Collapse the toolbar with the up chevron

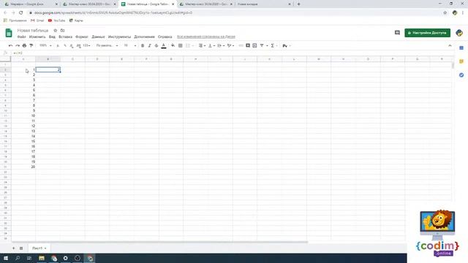coord(450,45)
